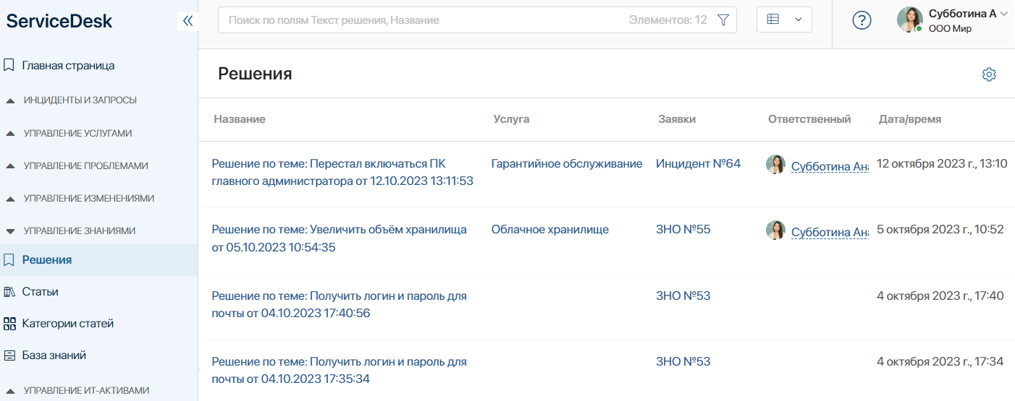Open the help question mark icon

click(862, 20)
